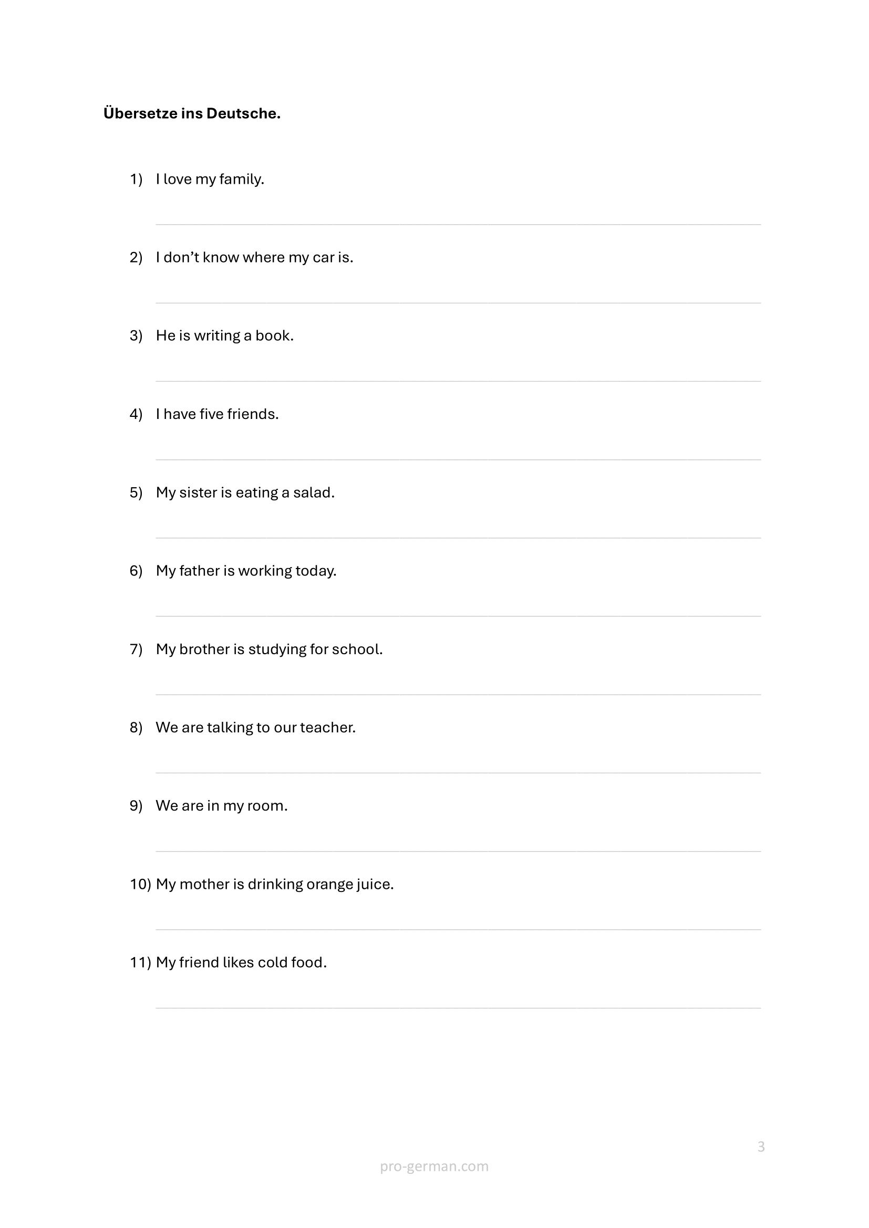Click the sentence "My sister is eating a salad."
Viewport: 869px width, 1228px height.
pos(245,492)
